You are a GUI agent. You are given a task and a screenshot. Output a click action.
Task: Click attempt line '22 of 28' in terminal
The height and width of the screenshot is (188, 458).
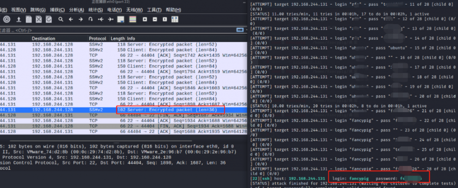click(352, 123)
